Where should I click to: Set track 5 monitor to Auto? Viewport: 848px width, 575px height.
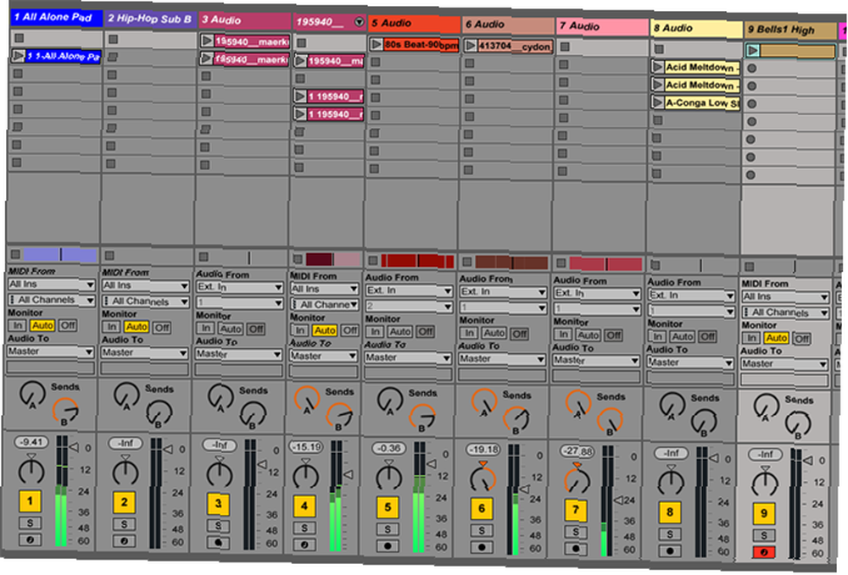click(399, 331)
